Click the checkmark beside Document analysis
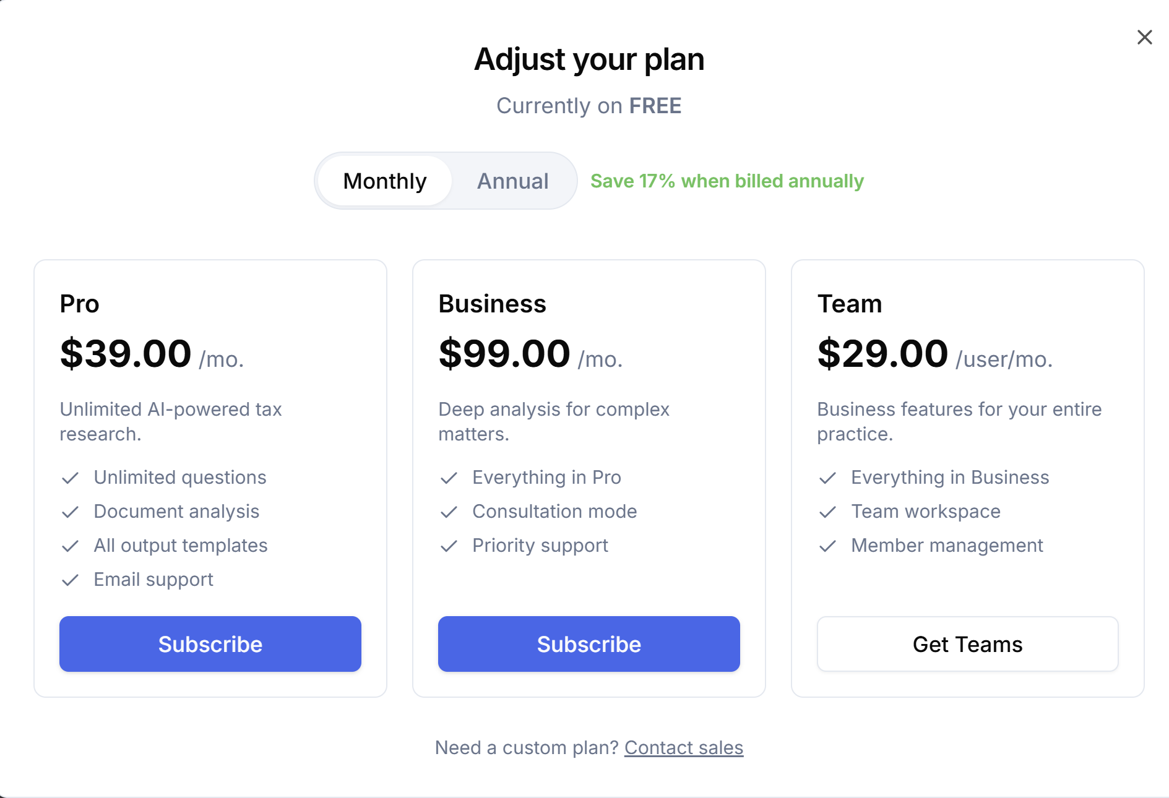Image resolution: width=1169 pixels, height=798 pixels. tap(70, 512)
